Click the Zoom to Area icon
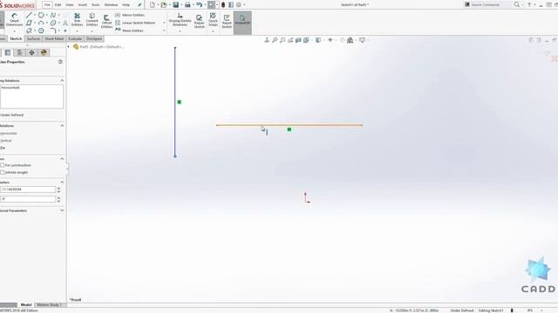The width and height of the screenshot is (558, 313). (282, 40)
